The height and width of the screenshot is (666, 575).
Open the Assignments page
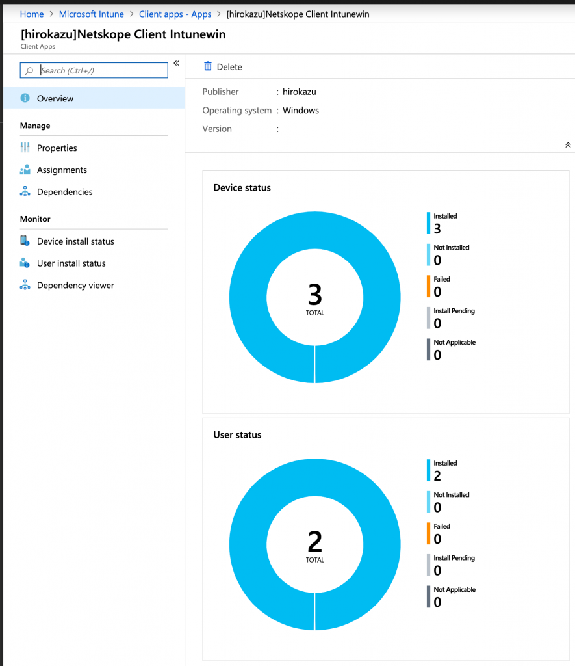62,170
